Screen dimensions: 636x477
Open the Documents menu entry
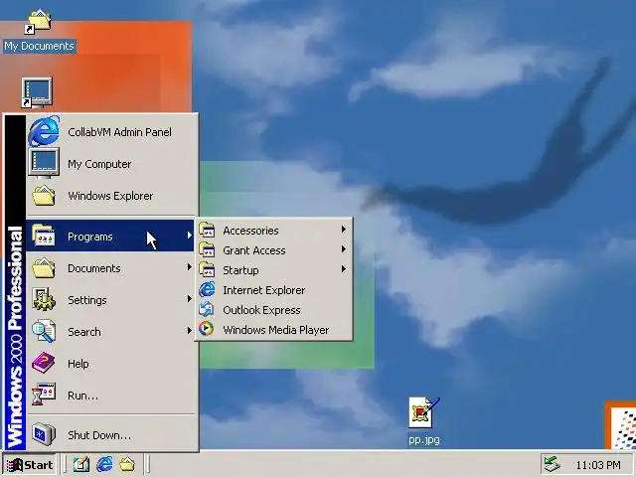[x=112, y=267]
